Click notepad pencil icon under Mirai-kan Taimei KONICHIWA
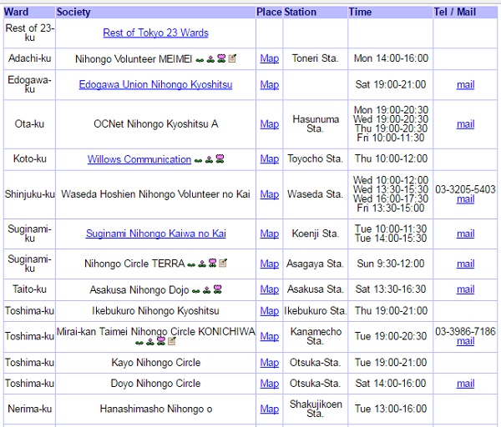 coord(171,341)
